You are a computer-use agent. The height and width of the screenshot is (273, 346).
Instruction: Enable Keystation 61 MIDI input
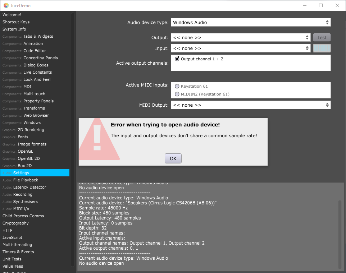[177, 86]
